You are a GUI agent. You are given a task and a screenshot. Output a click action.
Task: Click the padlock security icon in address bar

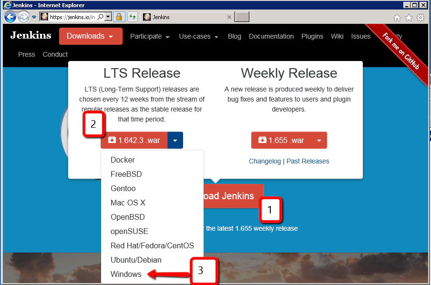(119, 17)
